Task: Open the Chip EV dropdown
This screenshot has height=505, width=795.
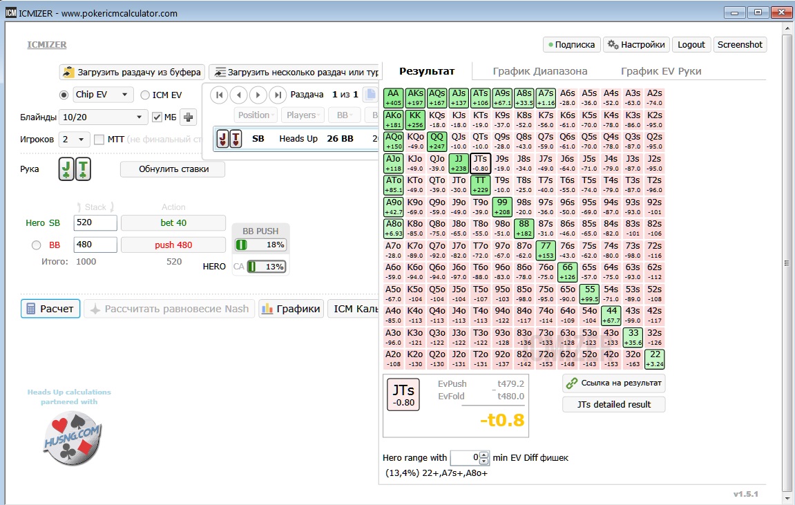Action: [103, 95]
